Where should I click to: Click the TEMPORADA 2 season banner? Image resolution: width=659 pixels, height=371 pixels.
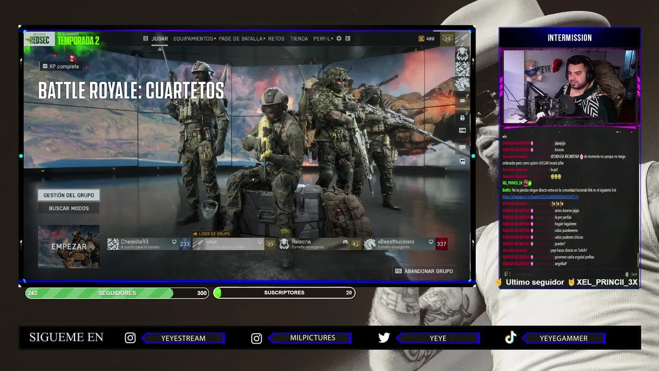[x=78, y=40]
